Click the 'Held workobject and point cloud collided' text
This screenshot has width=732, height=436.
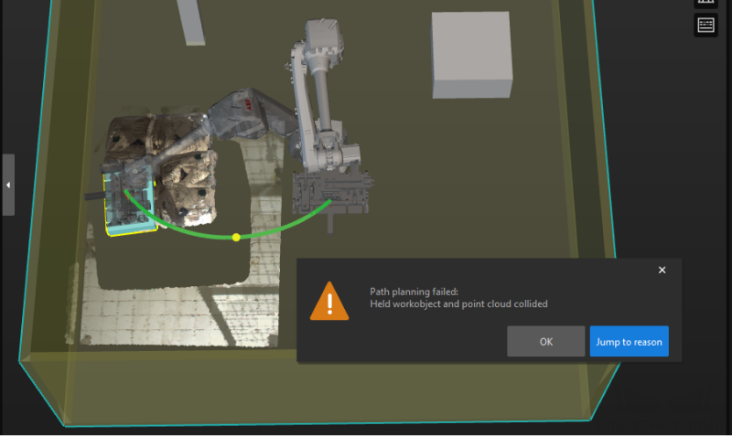click(458, 304)
